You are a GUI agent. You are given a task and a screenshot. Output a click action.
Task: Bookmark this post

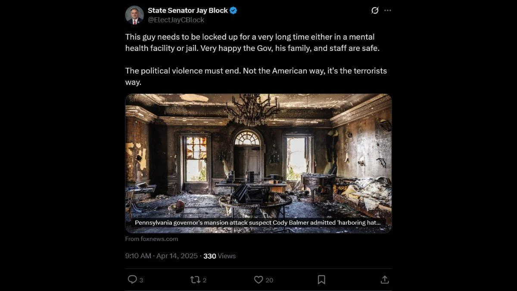321,279
